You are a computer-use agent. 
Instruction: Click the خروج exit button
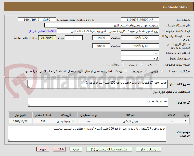43,149
